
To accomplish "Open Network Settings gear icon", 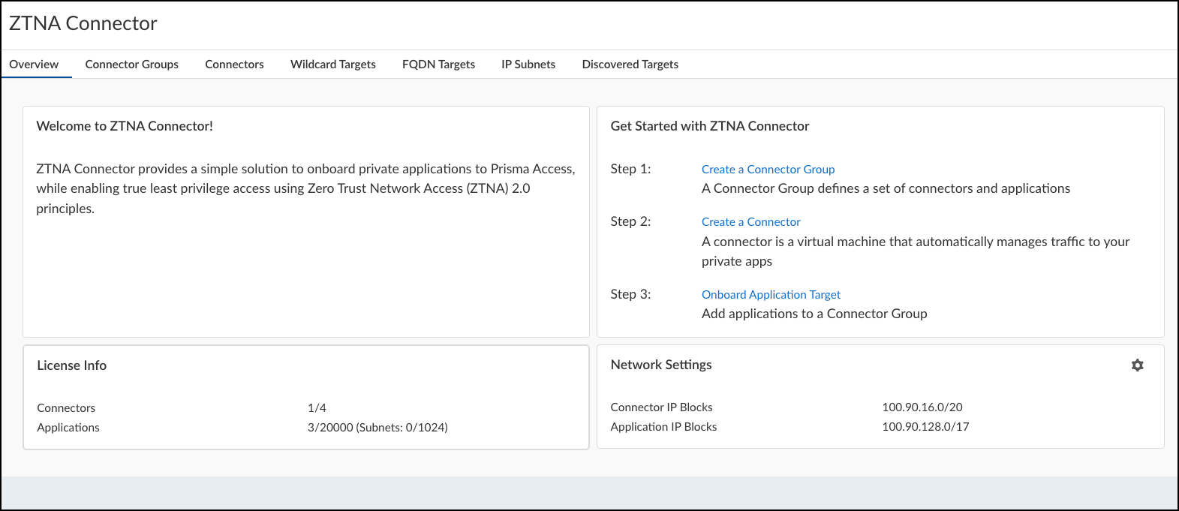I will (x=1137, y=365).
